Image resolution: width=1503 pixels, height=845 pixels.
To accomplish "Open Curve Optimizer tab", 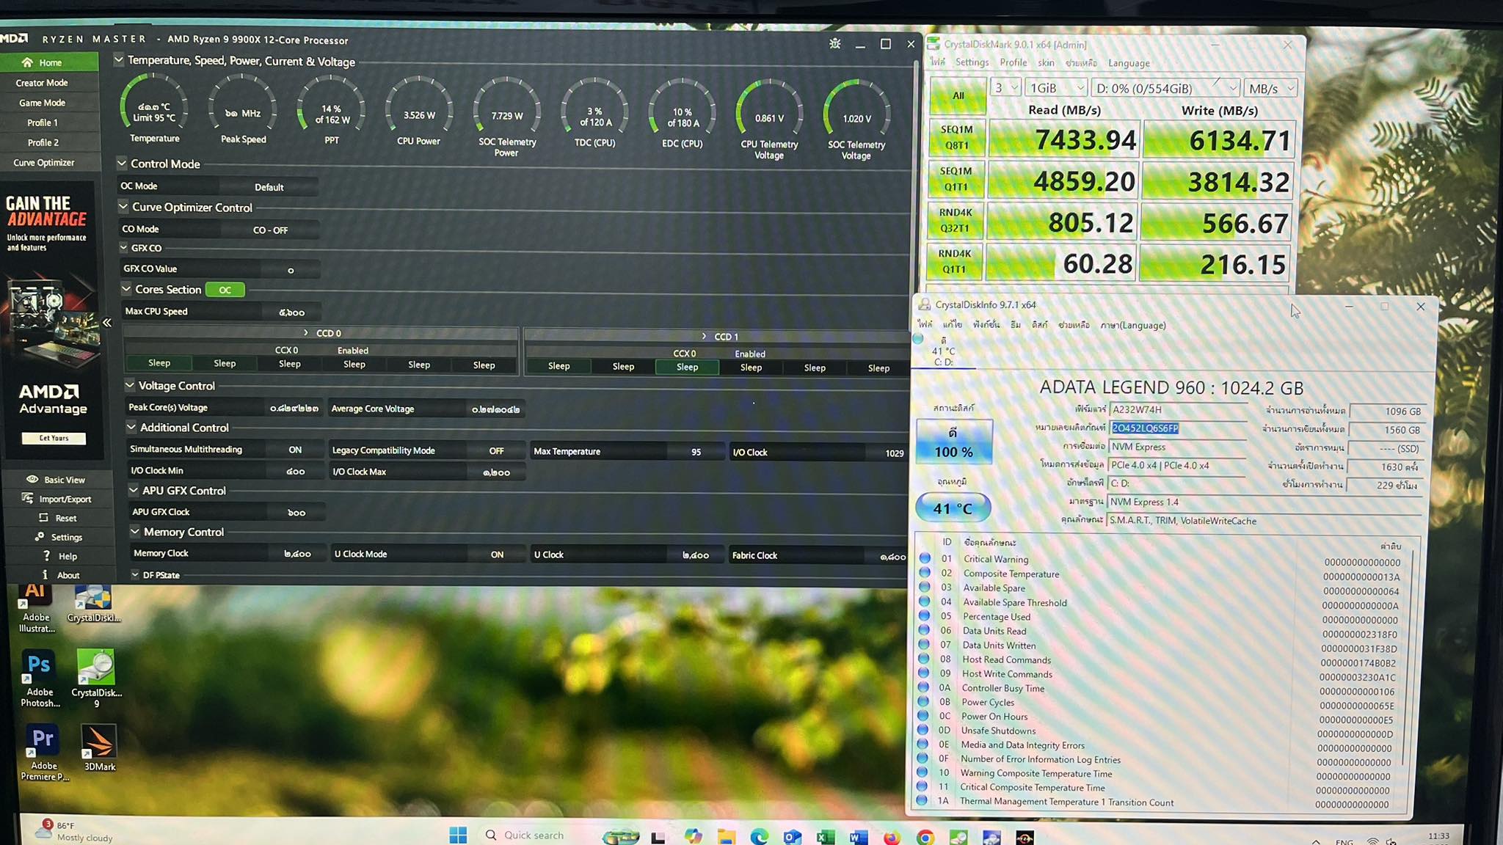I will [x=44, y=163].
